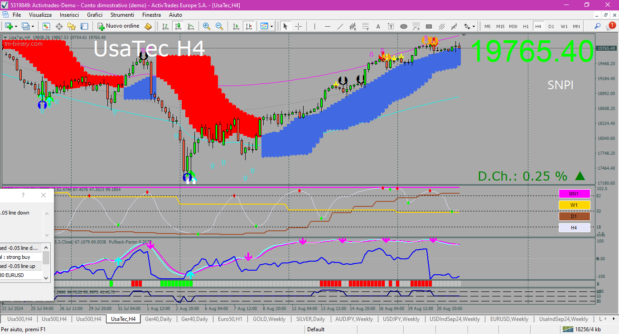Select the Fibonacci retracement tool
Viewport: 619px width, 334px height.
click(x=366, y=26)
